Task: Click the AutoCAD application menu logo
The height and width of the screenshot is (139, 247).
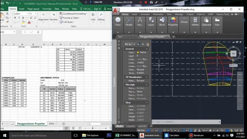Action: tap(116, 11)
